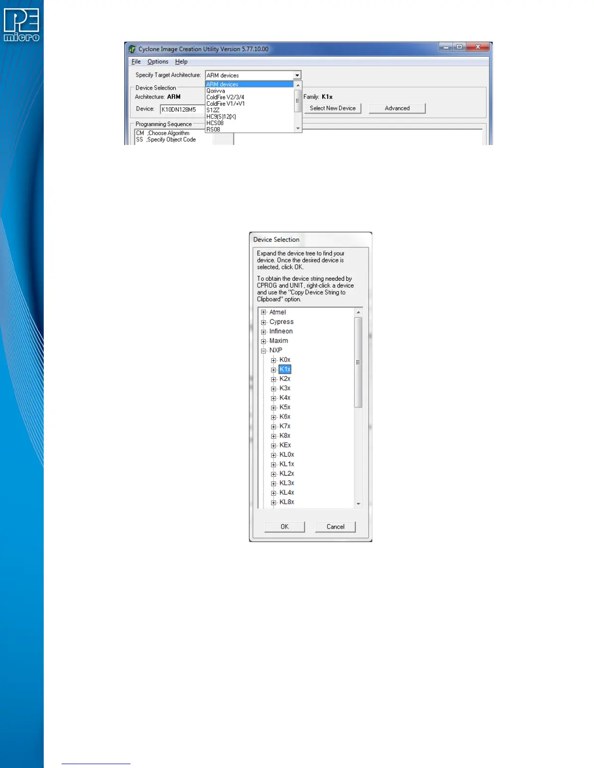Choose HCS08 from architecture list
Viewport: 594px width, 768px height.
249,123
